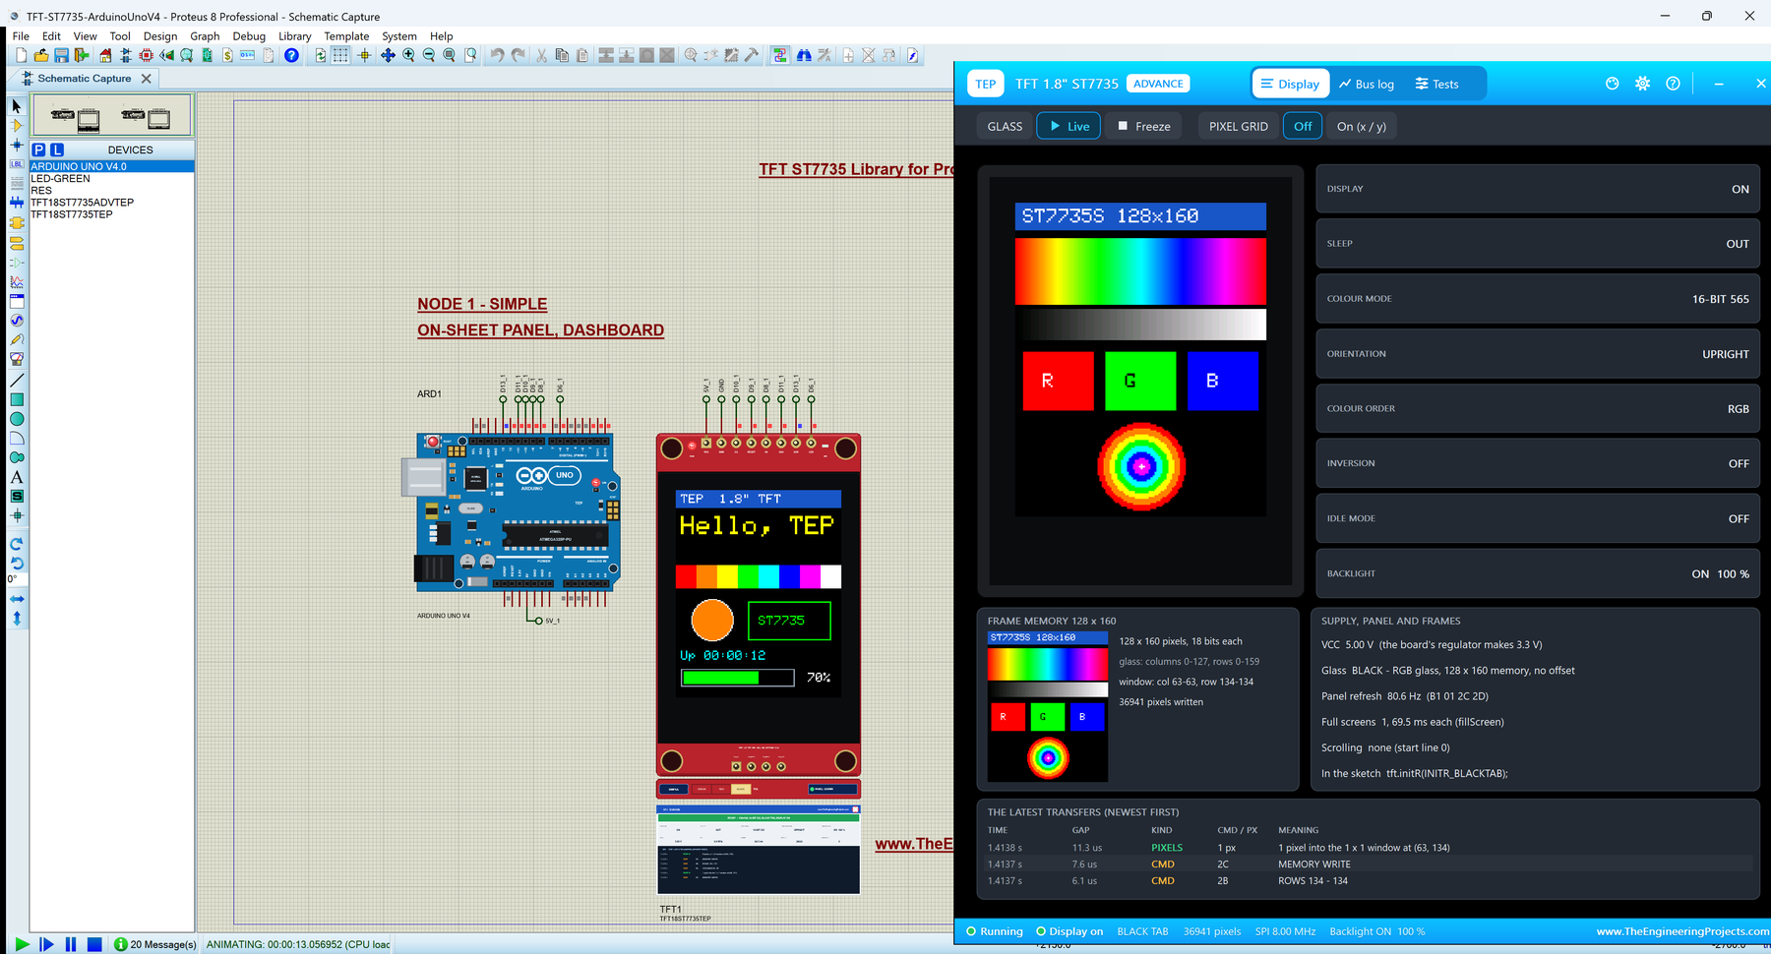This screenshot has height=954, width=1771.
Task: Click the X-Mirror horizontal flip icon
Action: click(x=17, y=599)
